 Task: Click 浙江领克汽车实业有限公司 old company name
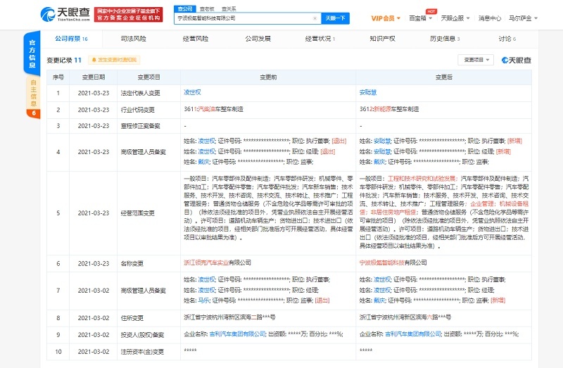[x=217, y=262]
